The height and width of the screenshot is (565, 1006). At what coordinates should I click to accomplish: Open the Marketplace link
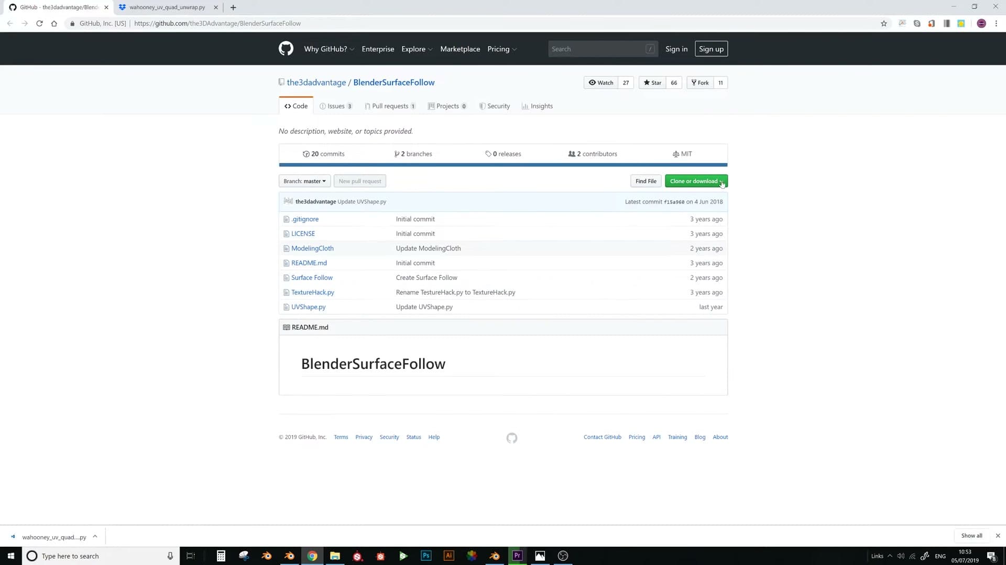[460, 49]
